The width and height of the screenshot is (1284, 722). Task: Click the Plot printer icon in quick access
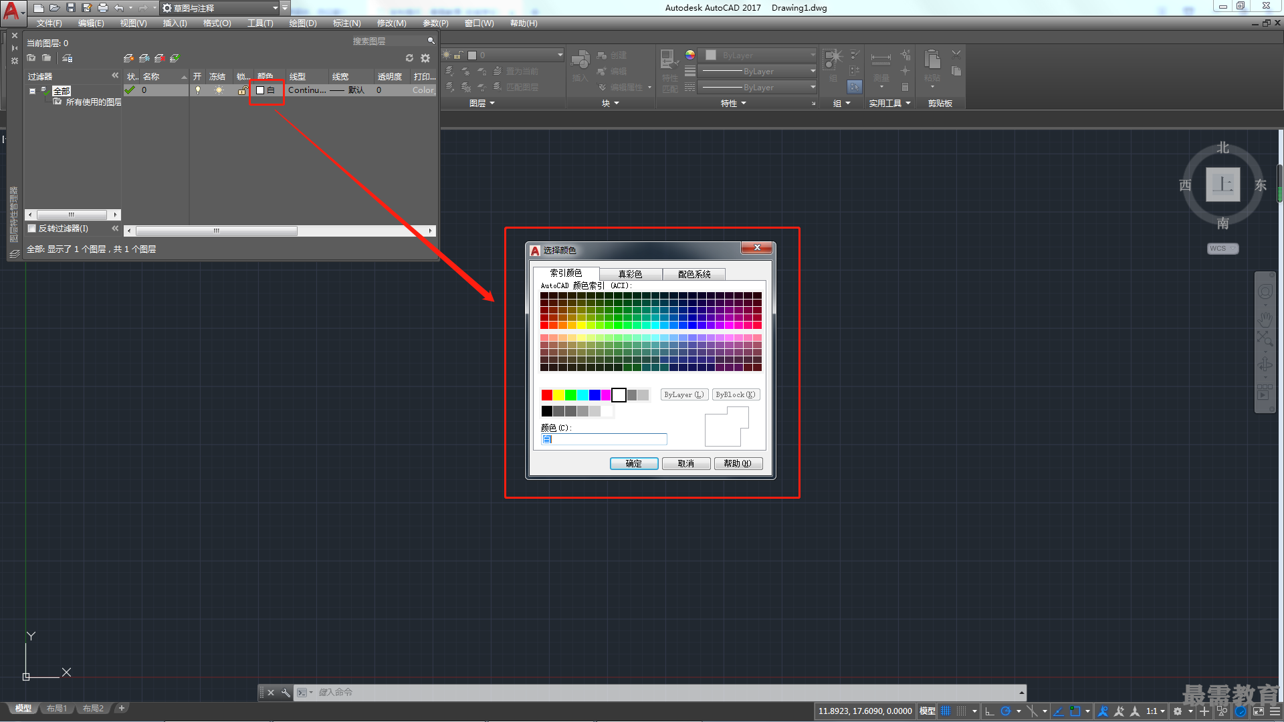102,8
